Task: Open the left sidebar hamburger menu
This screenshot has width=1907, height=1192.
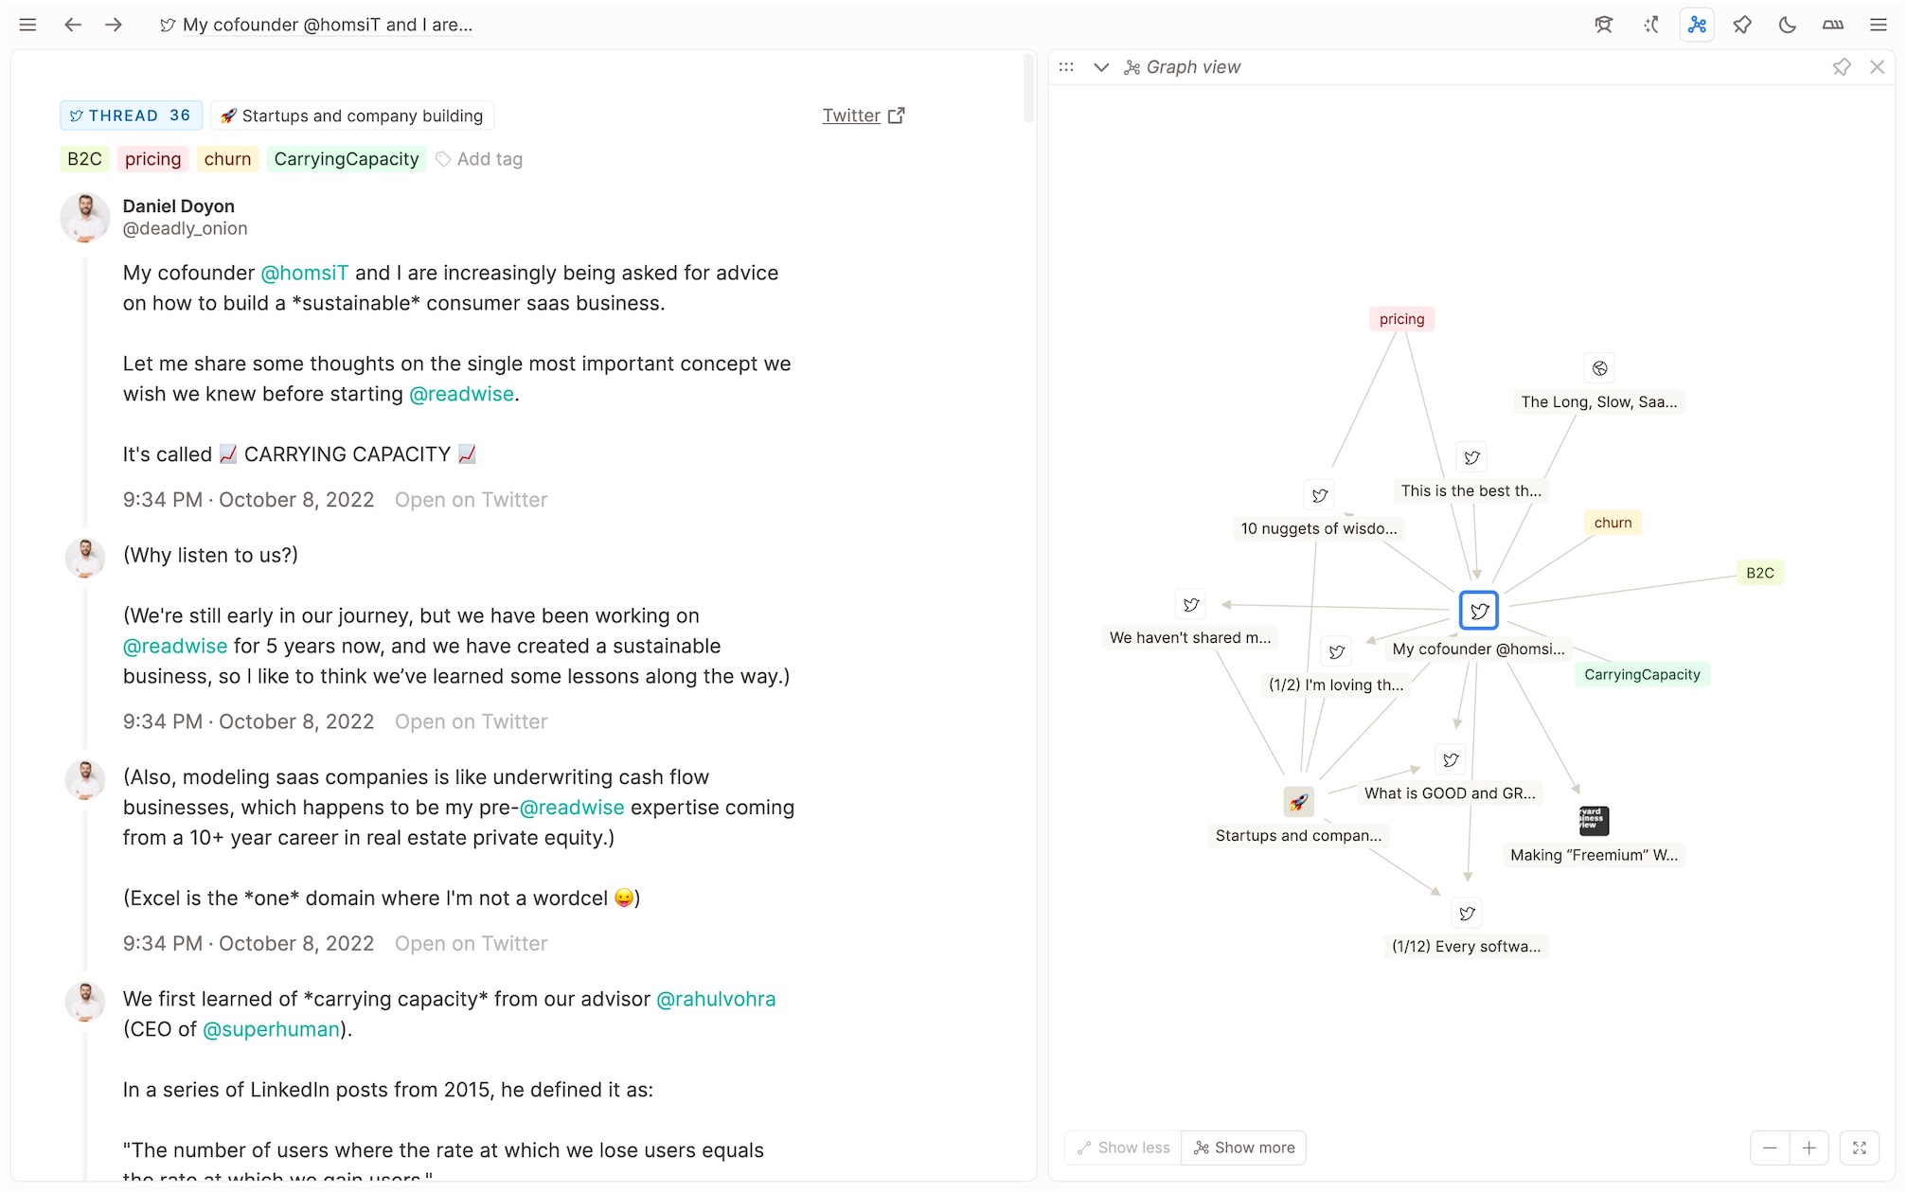Action: tap(27, 25)
